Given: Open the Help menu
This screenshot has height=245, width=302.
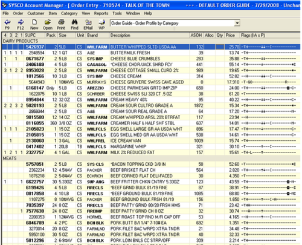Looking at the screenshot, I should tap(148, 13).
